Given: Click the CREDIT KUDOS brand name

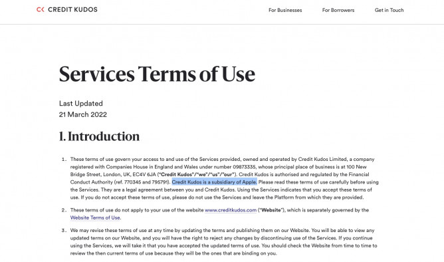Looking at the screenshot, I should pyautogui.click(x=72, y=9).
